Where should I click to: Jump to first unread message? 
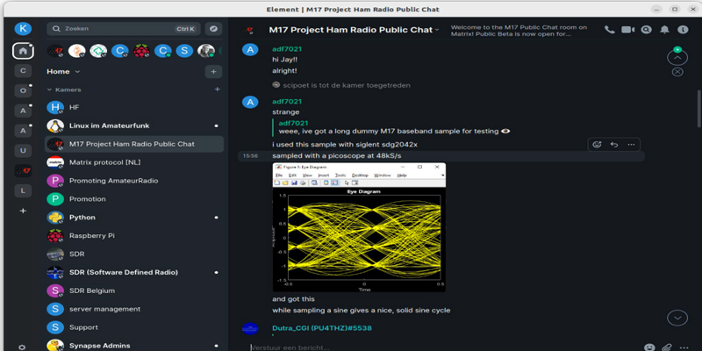coord(677,57)
